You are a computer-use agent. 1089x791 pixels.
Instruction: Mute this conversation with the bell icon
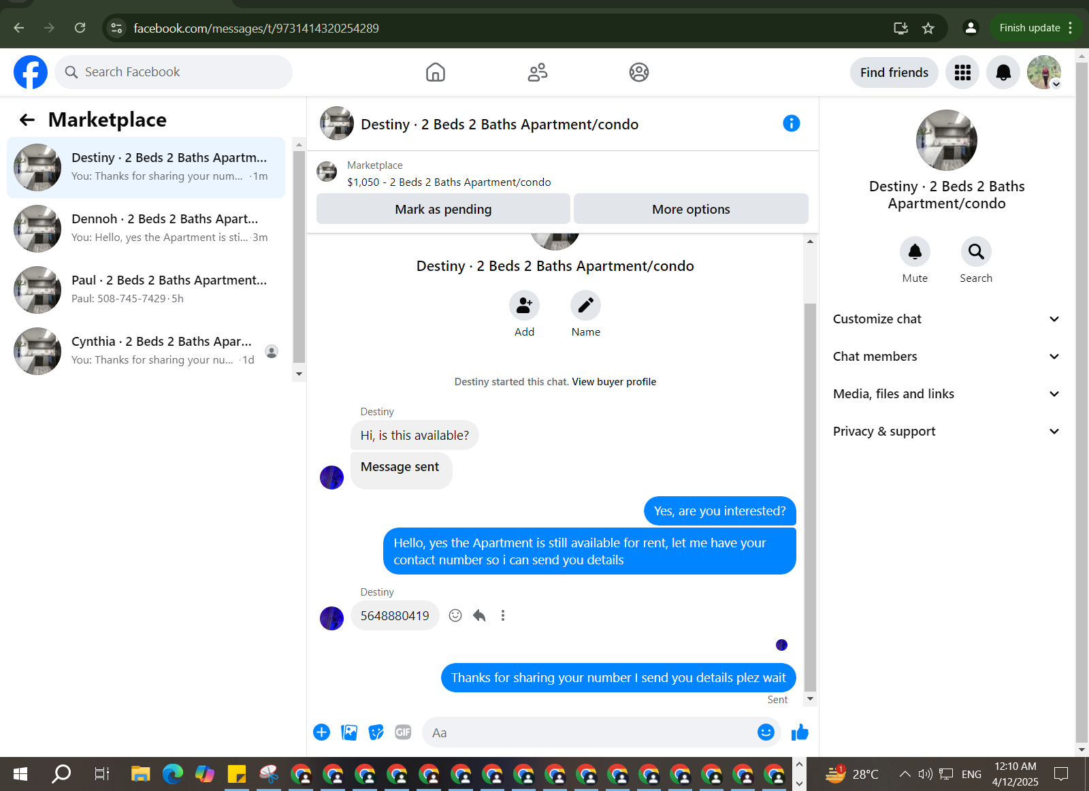coord(915,252)
